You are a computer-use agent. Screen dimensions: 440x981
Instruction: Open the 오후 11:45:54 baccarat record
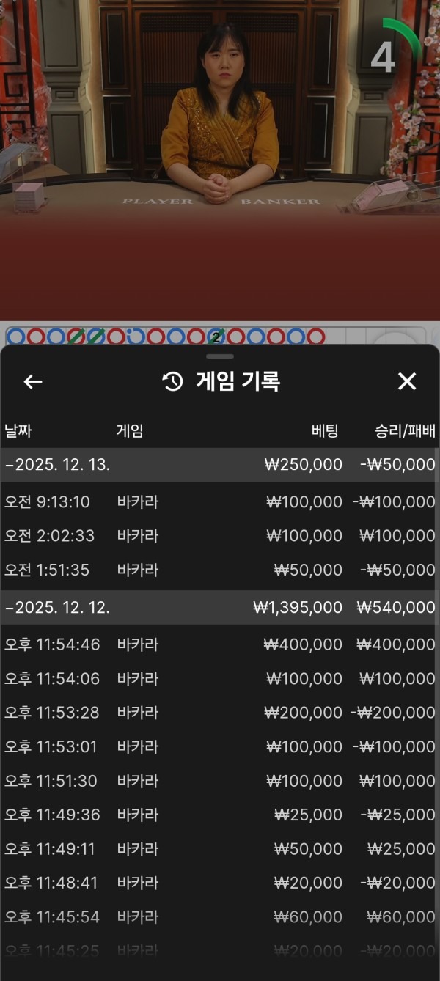pos(220,916)
